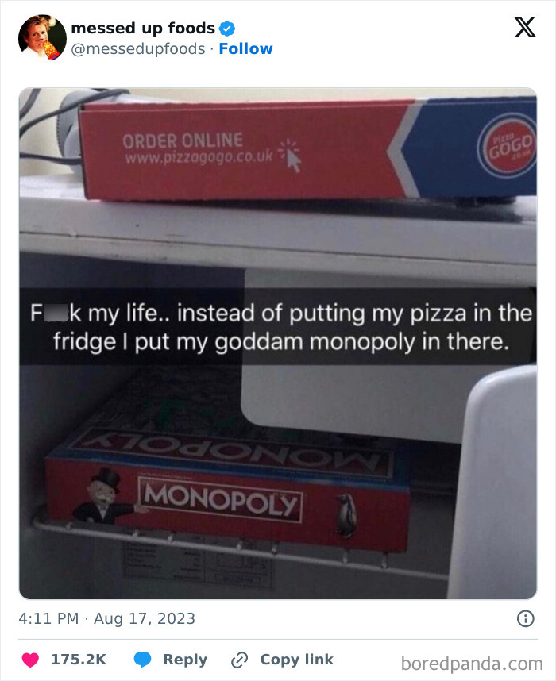Click the Reply text button
The width and height of the screenshot is (556, 681).
pyautogui.click(x=185, y=660)
